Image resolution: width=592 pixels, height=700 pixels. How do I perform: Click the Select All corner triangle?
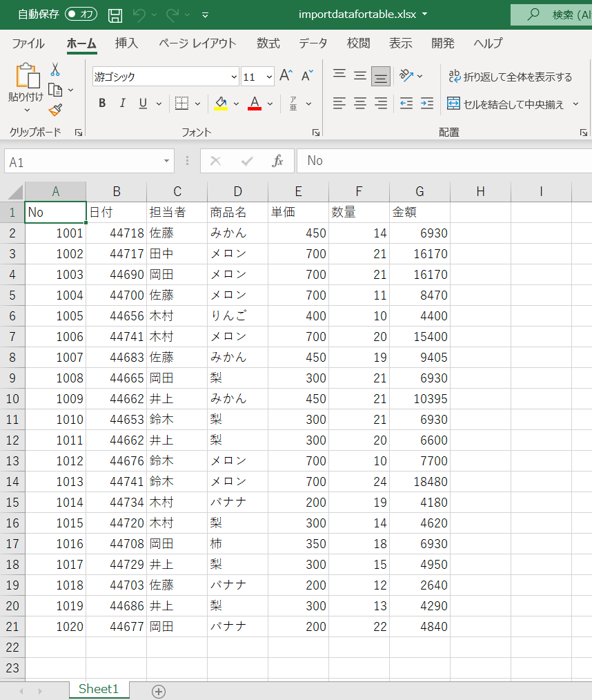point(15,193)
